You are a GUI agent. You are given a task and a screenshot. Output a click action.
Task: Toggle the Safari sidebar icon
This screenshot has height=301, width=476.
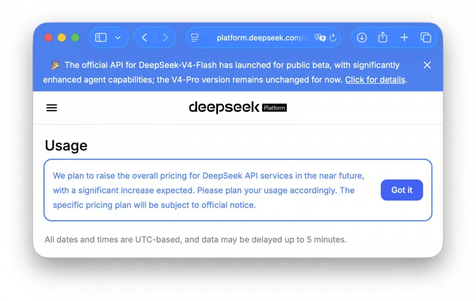click(101, 37)
